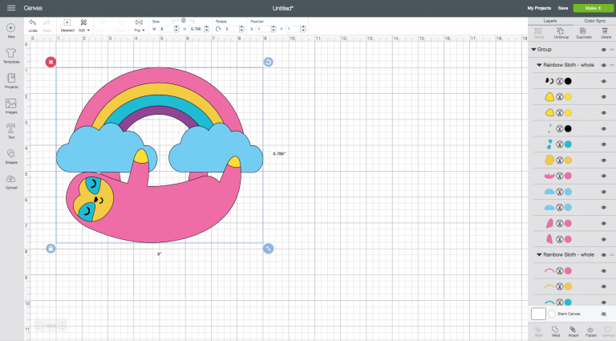Viewport: 616px width, 341px height.
Task: Click the Slice tool
Action: pos(538,331)
